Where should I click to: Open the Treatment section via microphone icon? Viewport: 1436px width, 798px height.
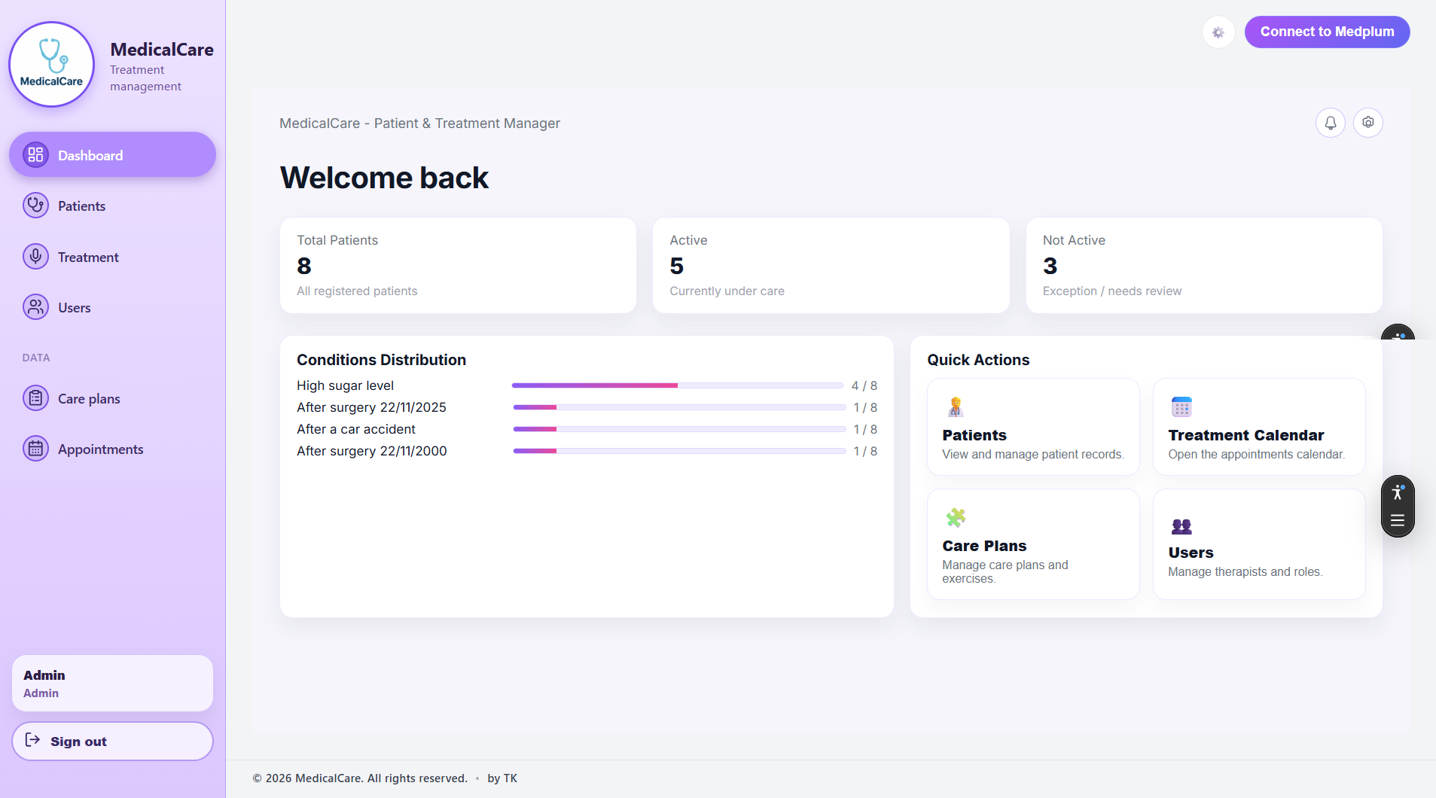pyautogui.click(x=35, y=256)
